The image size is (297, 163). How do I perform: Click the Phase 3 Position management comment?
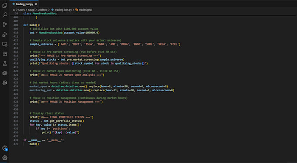click(79, 98)
